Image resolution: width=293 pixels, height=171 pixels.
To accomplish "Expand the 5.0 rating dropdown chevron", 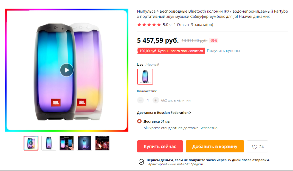I will point(170,25).
